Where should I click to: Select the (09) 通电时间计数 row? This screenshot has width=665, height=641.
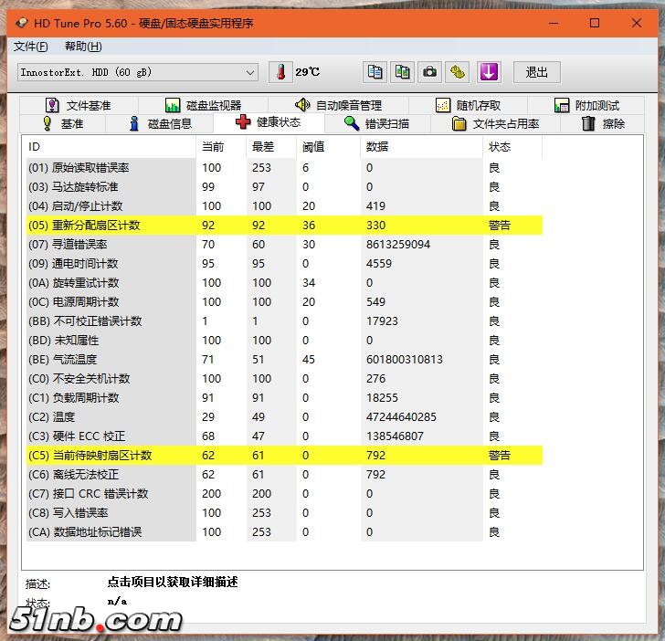point(284,264)
